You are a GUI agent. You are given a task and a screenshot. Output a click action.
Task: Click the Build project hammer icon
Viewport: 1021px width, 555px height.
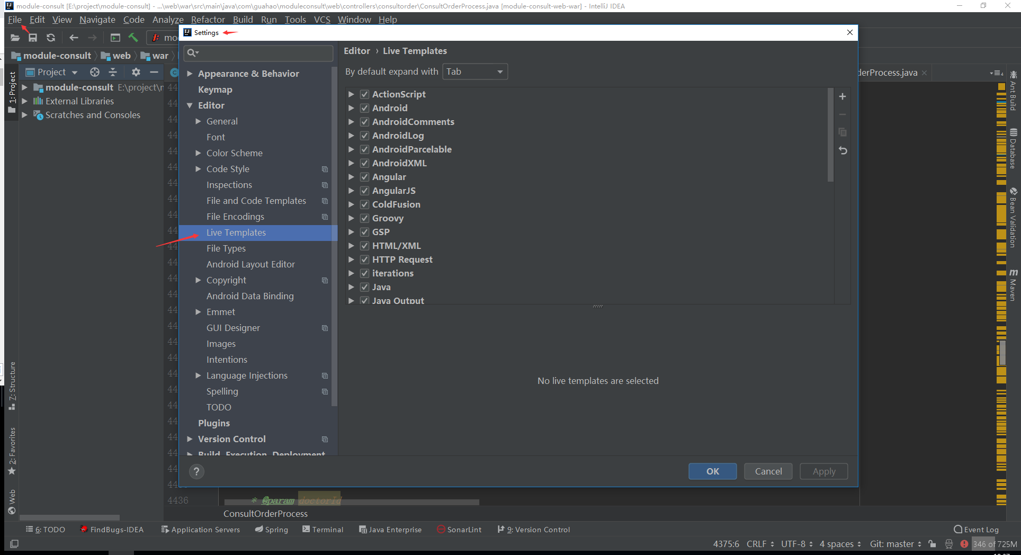(x=133, y=38)
